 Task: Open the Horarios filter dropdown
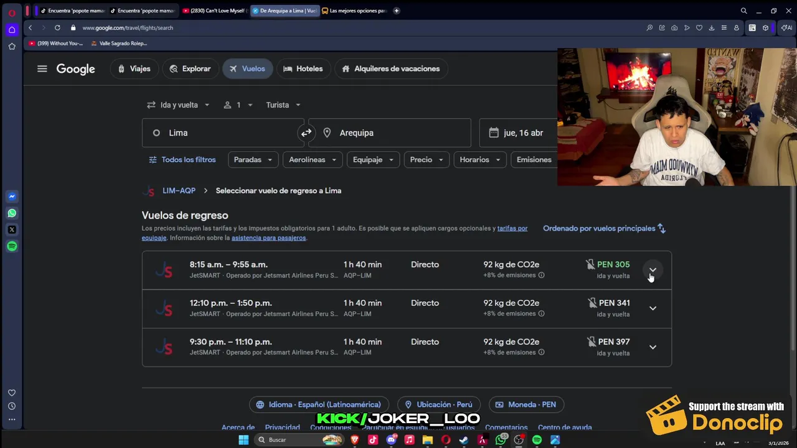tap(480, 160)
